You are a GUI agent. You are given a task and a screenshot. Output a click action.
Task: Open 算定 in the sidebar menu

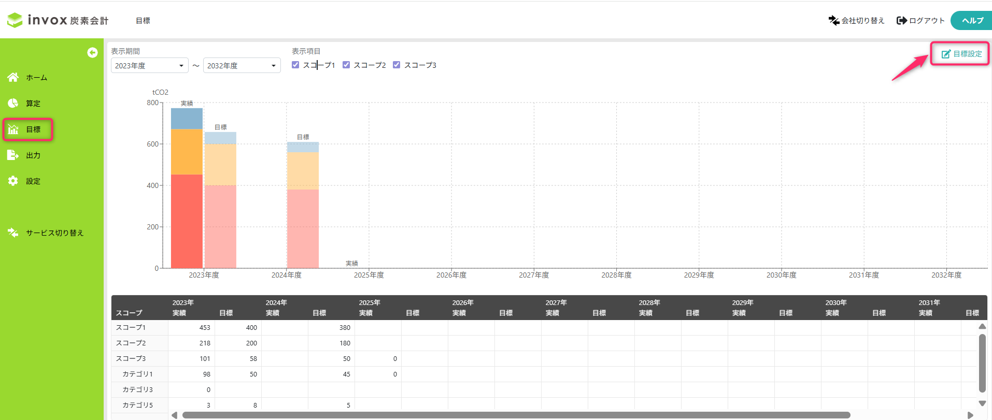click(x=33, y=103)
